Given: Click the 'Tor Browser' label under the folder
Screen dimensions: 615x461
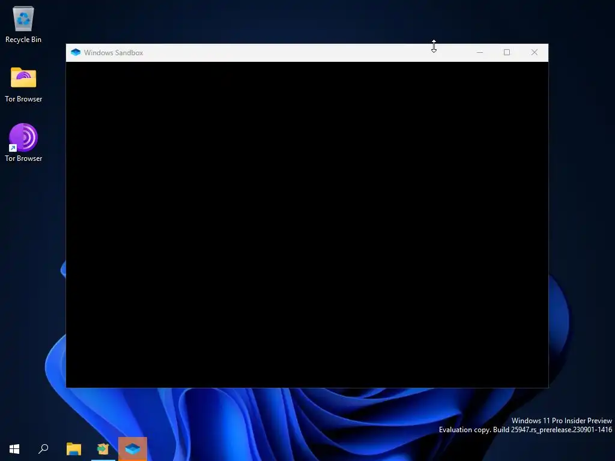Looking at the screenshot, I should [x=23, y=99].
